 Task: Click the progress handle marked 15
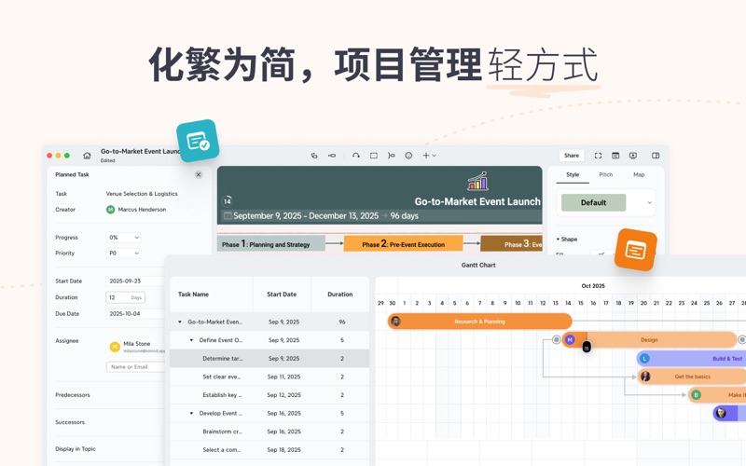[x=587, y=347]
